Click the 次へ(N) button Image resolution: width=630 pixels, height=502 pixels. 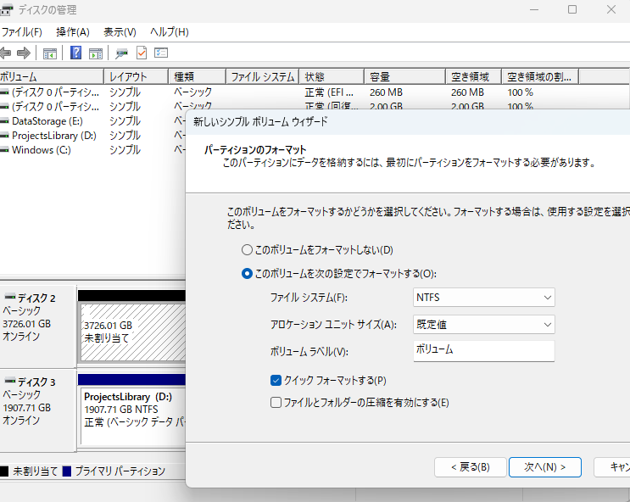point(544,467)
